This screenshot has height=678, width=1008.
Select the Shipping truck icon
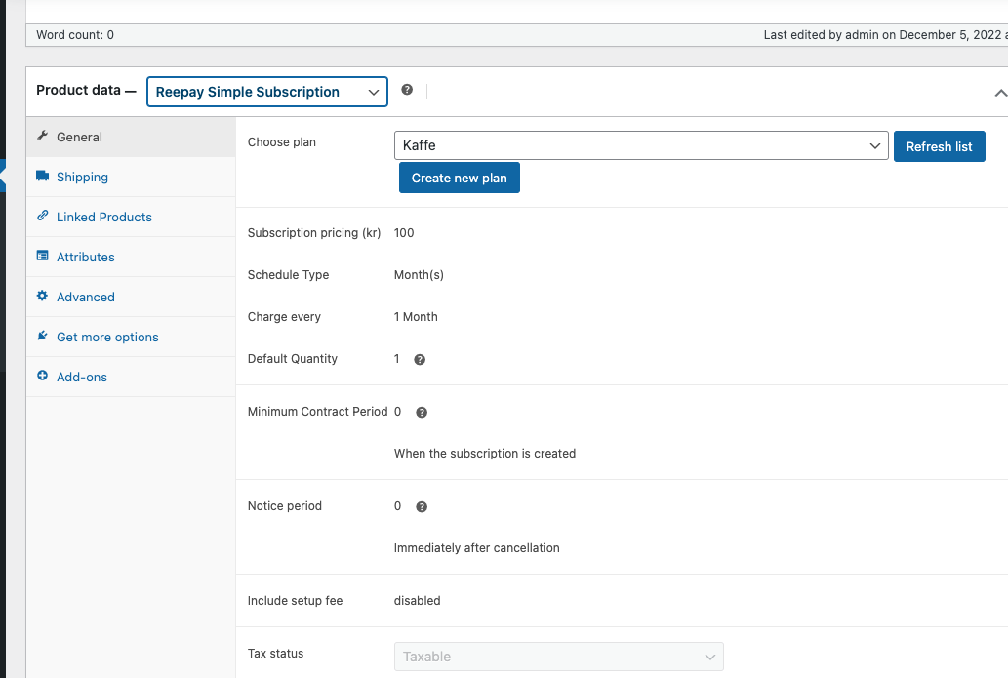(43, 177)
